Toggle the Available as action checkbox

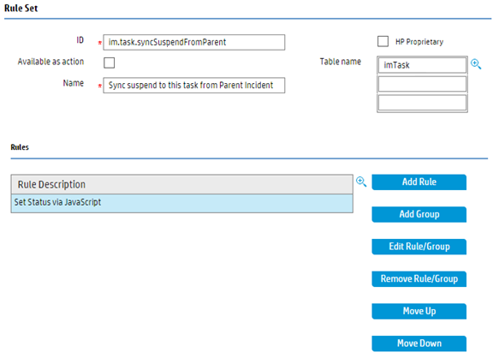tap(109, 63)
